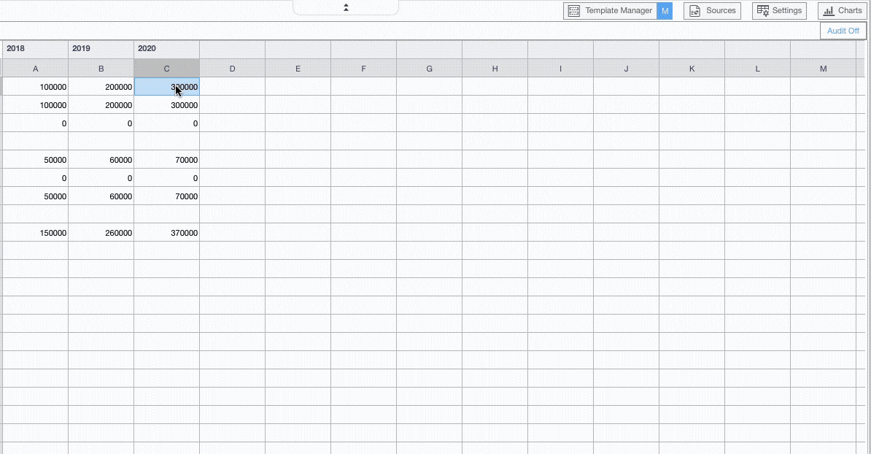This screenshot has height=454, width=871.
Task: Select cell 150000 in column A
Action: (36, 233)
